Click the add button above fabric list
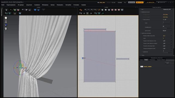The image size is (175, 98). click(167, 63)
